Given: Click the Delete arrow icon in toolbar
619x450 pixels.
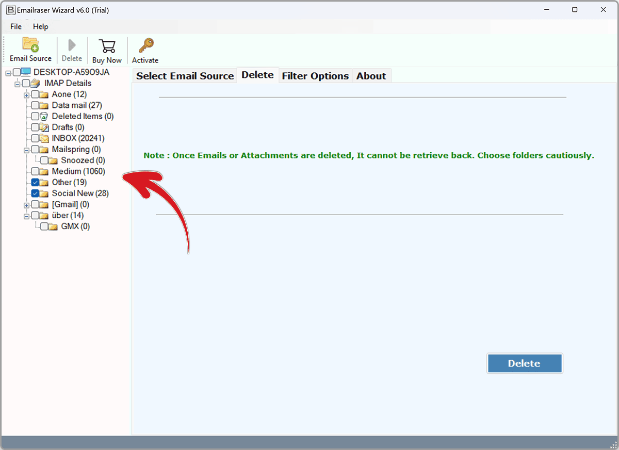Looking at the screenshot, I should pyautogui.click(x=72, y=45).
